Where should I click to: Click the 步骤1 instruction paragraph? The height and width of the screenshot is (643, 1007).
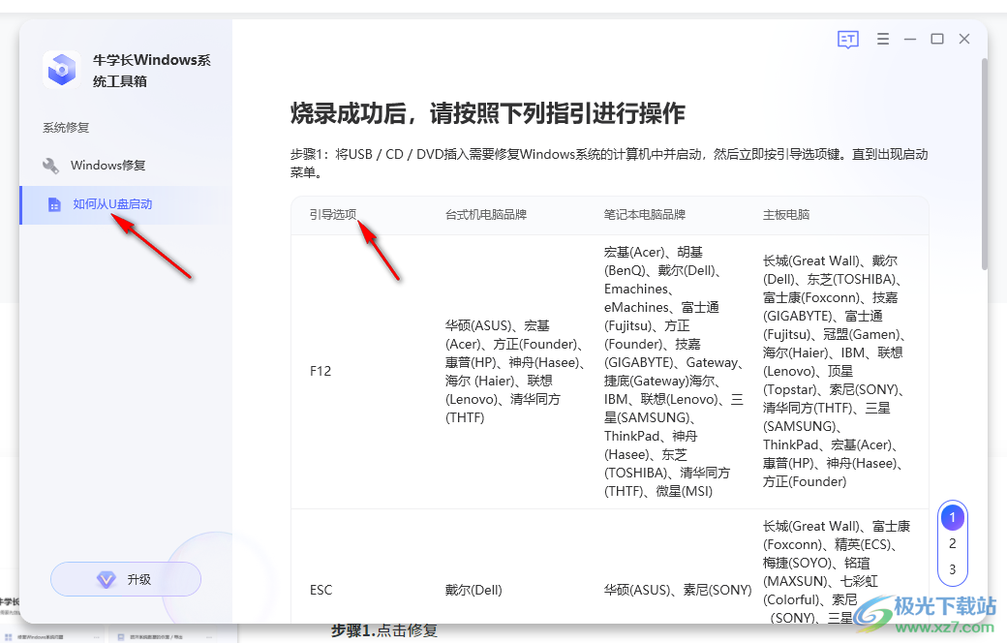click(x=609, y=163)
